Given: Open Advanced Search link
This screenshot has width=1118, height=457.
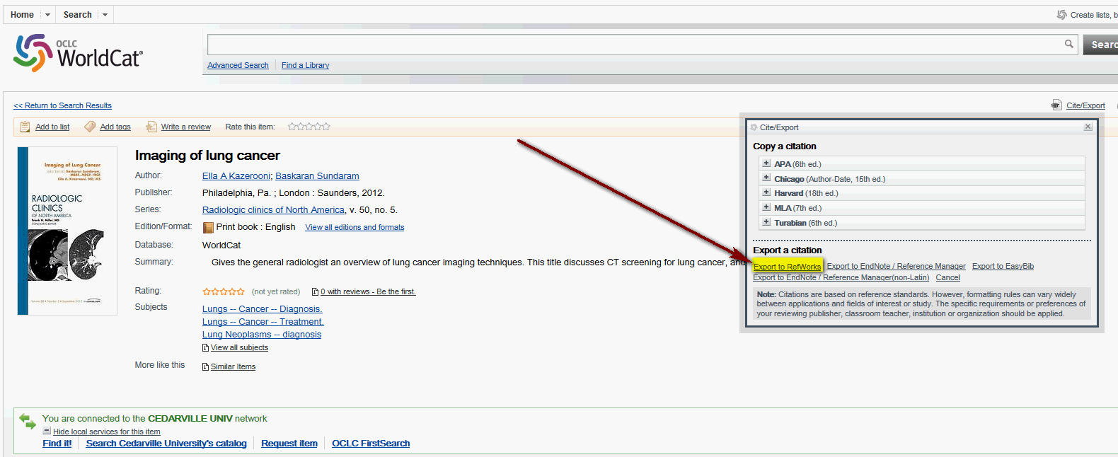Looking at the screenshot, I should pyautogui.click(x=238, y=65).
